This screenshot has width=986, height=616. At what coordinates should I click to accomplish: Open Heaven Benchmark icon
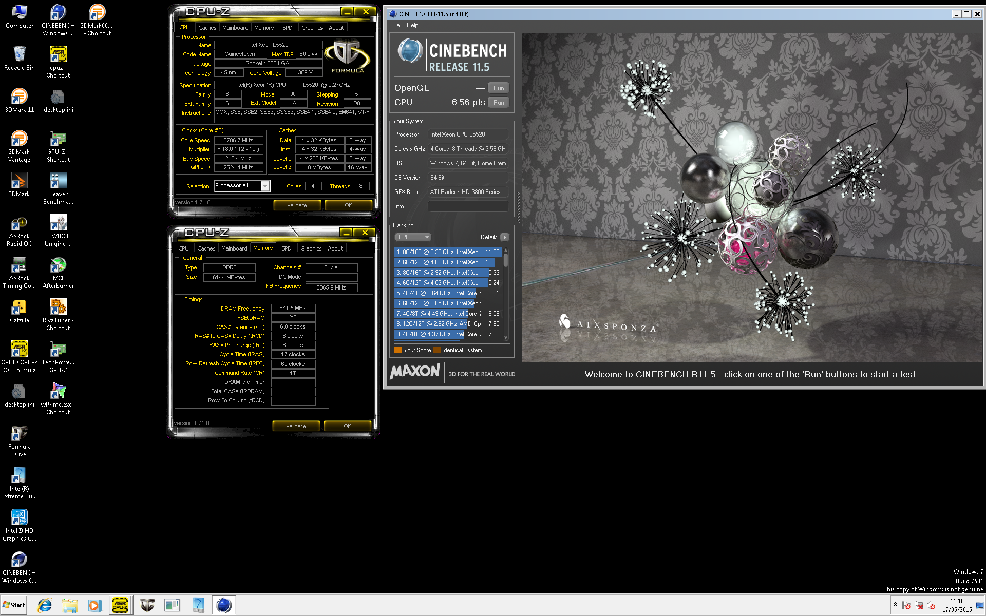[58, 188]
